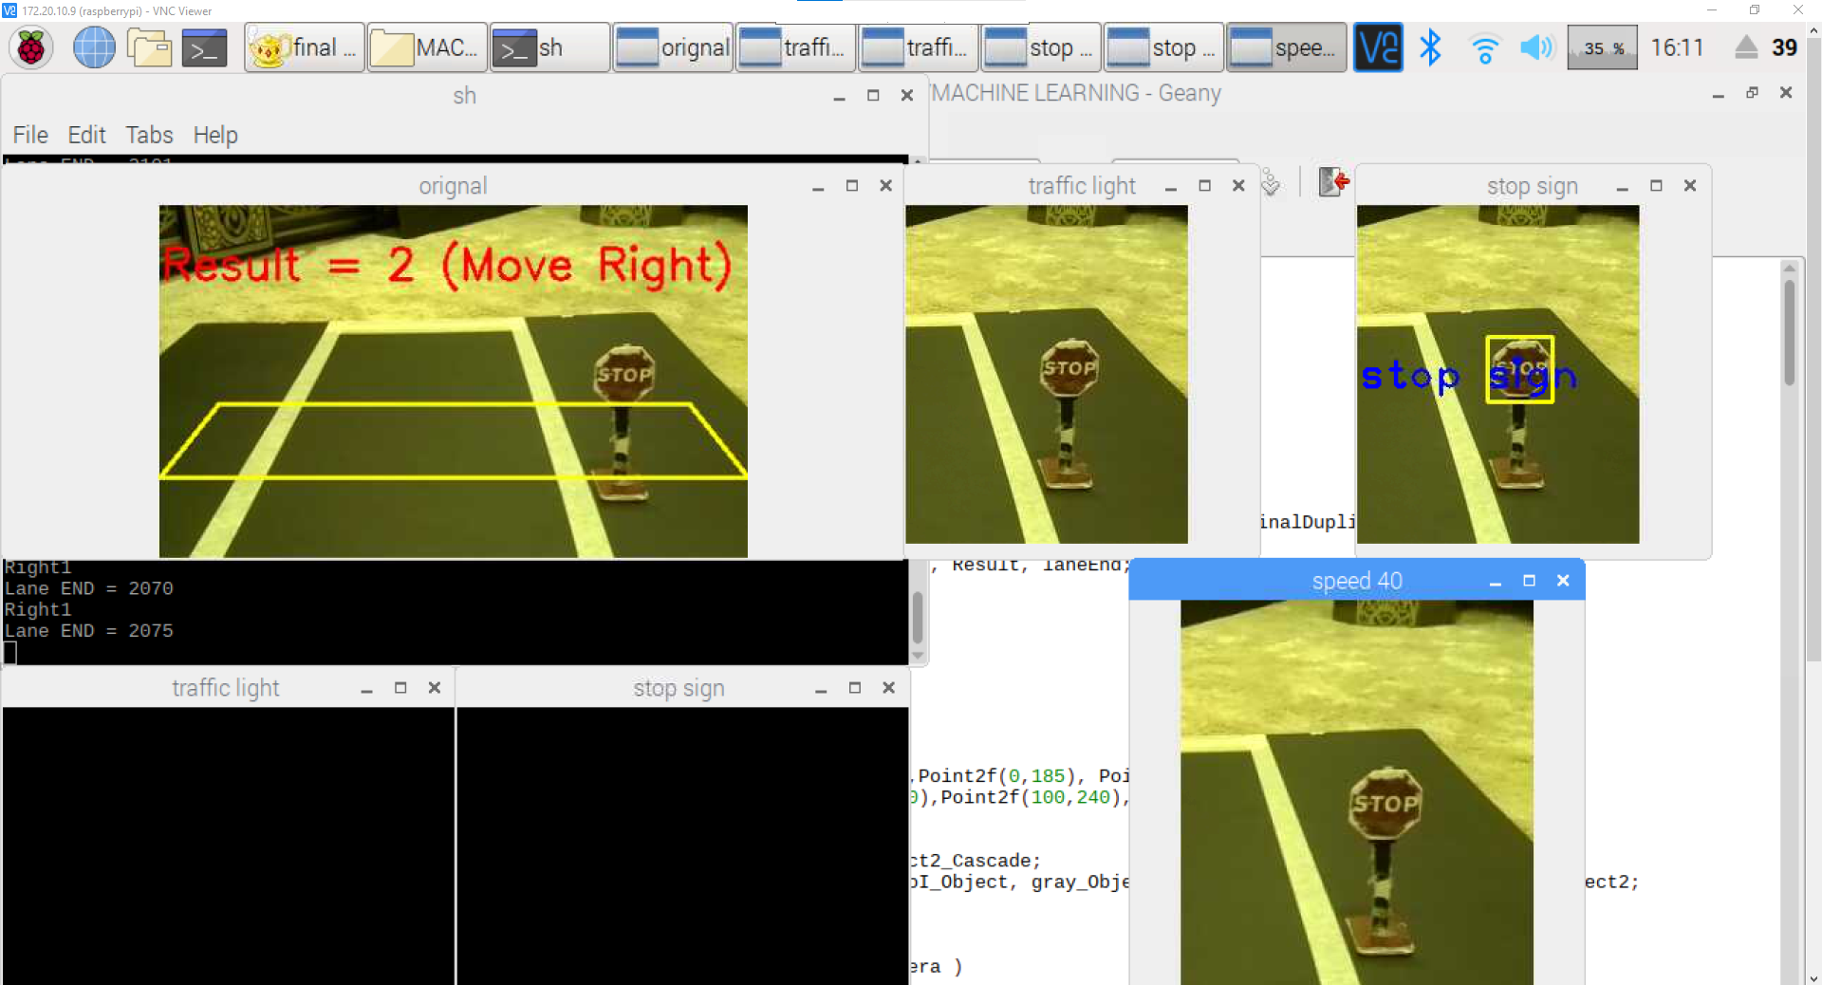Viewport: 1822px width, 985px height.
Task: Click the 'ct2_Cascade;' code line in Geany
Action: coord(975,861)
